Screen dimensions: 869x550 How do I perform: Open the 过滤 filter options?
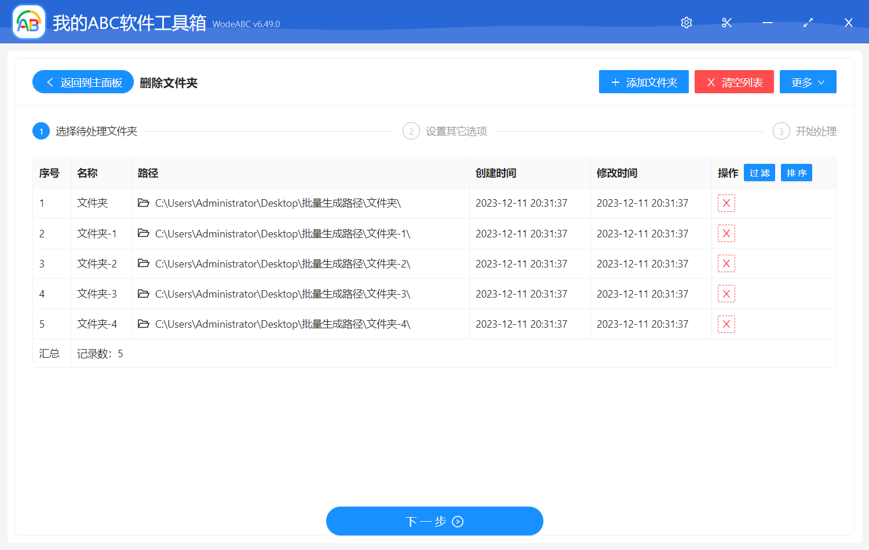click(759, 173)
